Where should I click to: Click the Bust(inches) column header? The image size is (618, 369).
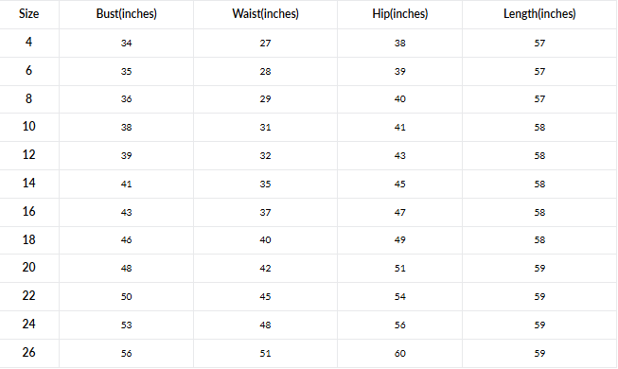(x=127, y=14)
